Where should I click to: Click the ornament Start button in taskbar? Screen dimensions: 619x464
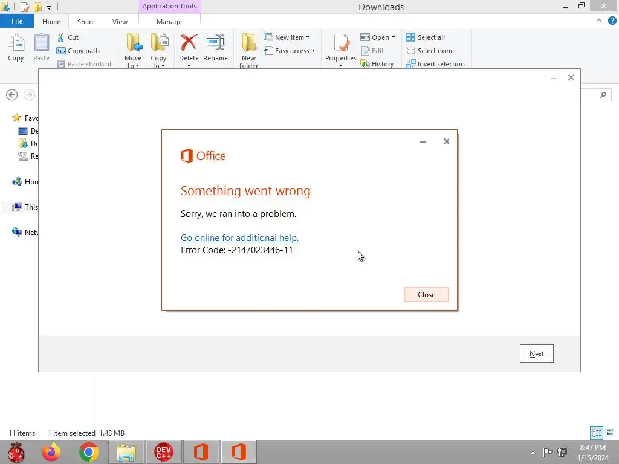[16, 452]
